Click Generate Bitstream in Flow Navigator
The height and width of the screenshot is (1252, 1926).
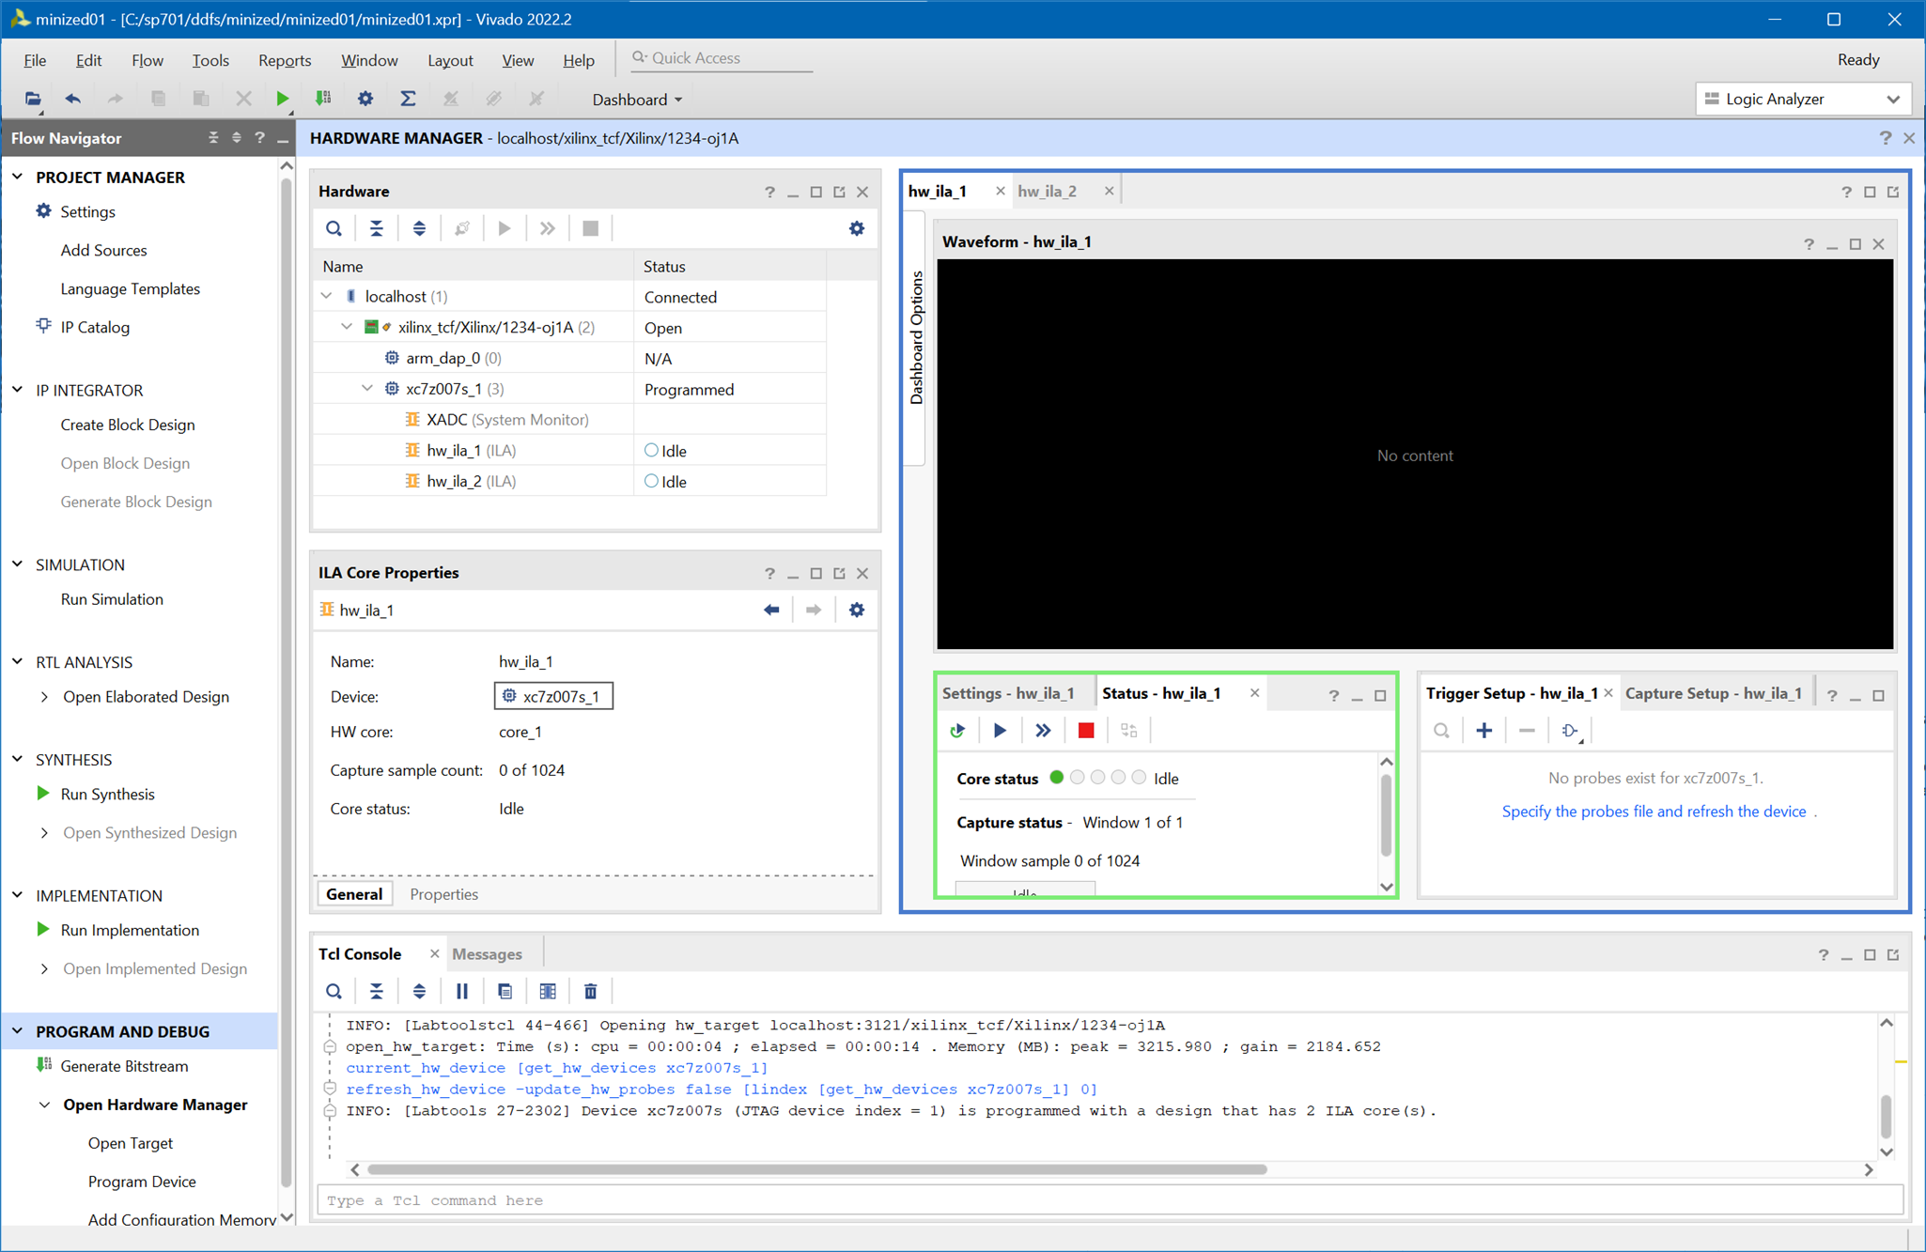[124, 1066]
